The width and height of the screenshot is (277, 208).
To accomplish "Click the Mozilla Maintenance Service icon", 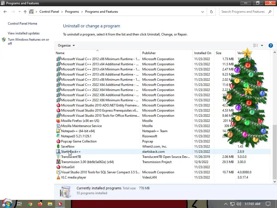I will click(58, 126).
